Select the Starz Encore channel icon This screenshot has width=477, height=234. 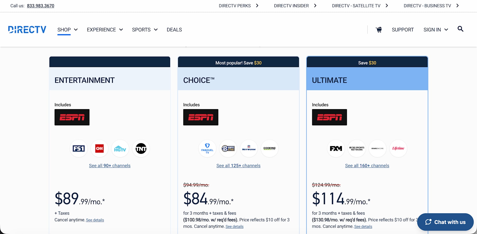377,149
